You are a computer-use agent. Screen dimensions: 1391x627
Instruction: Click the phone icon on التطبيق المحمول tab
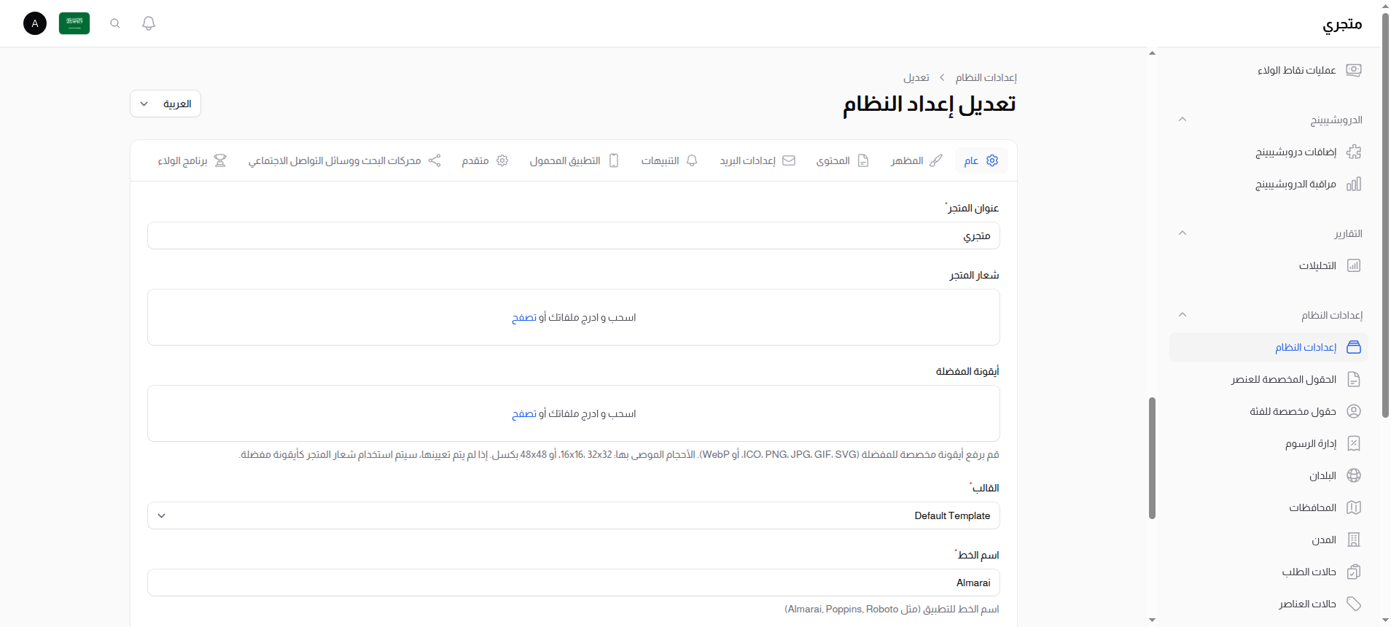[x=614, y=160]
